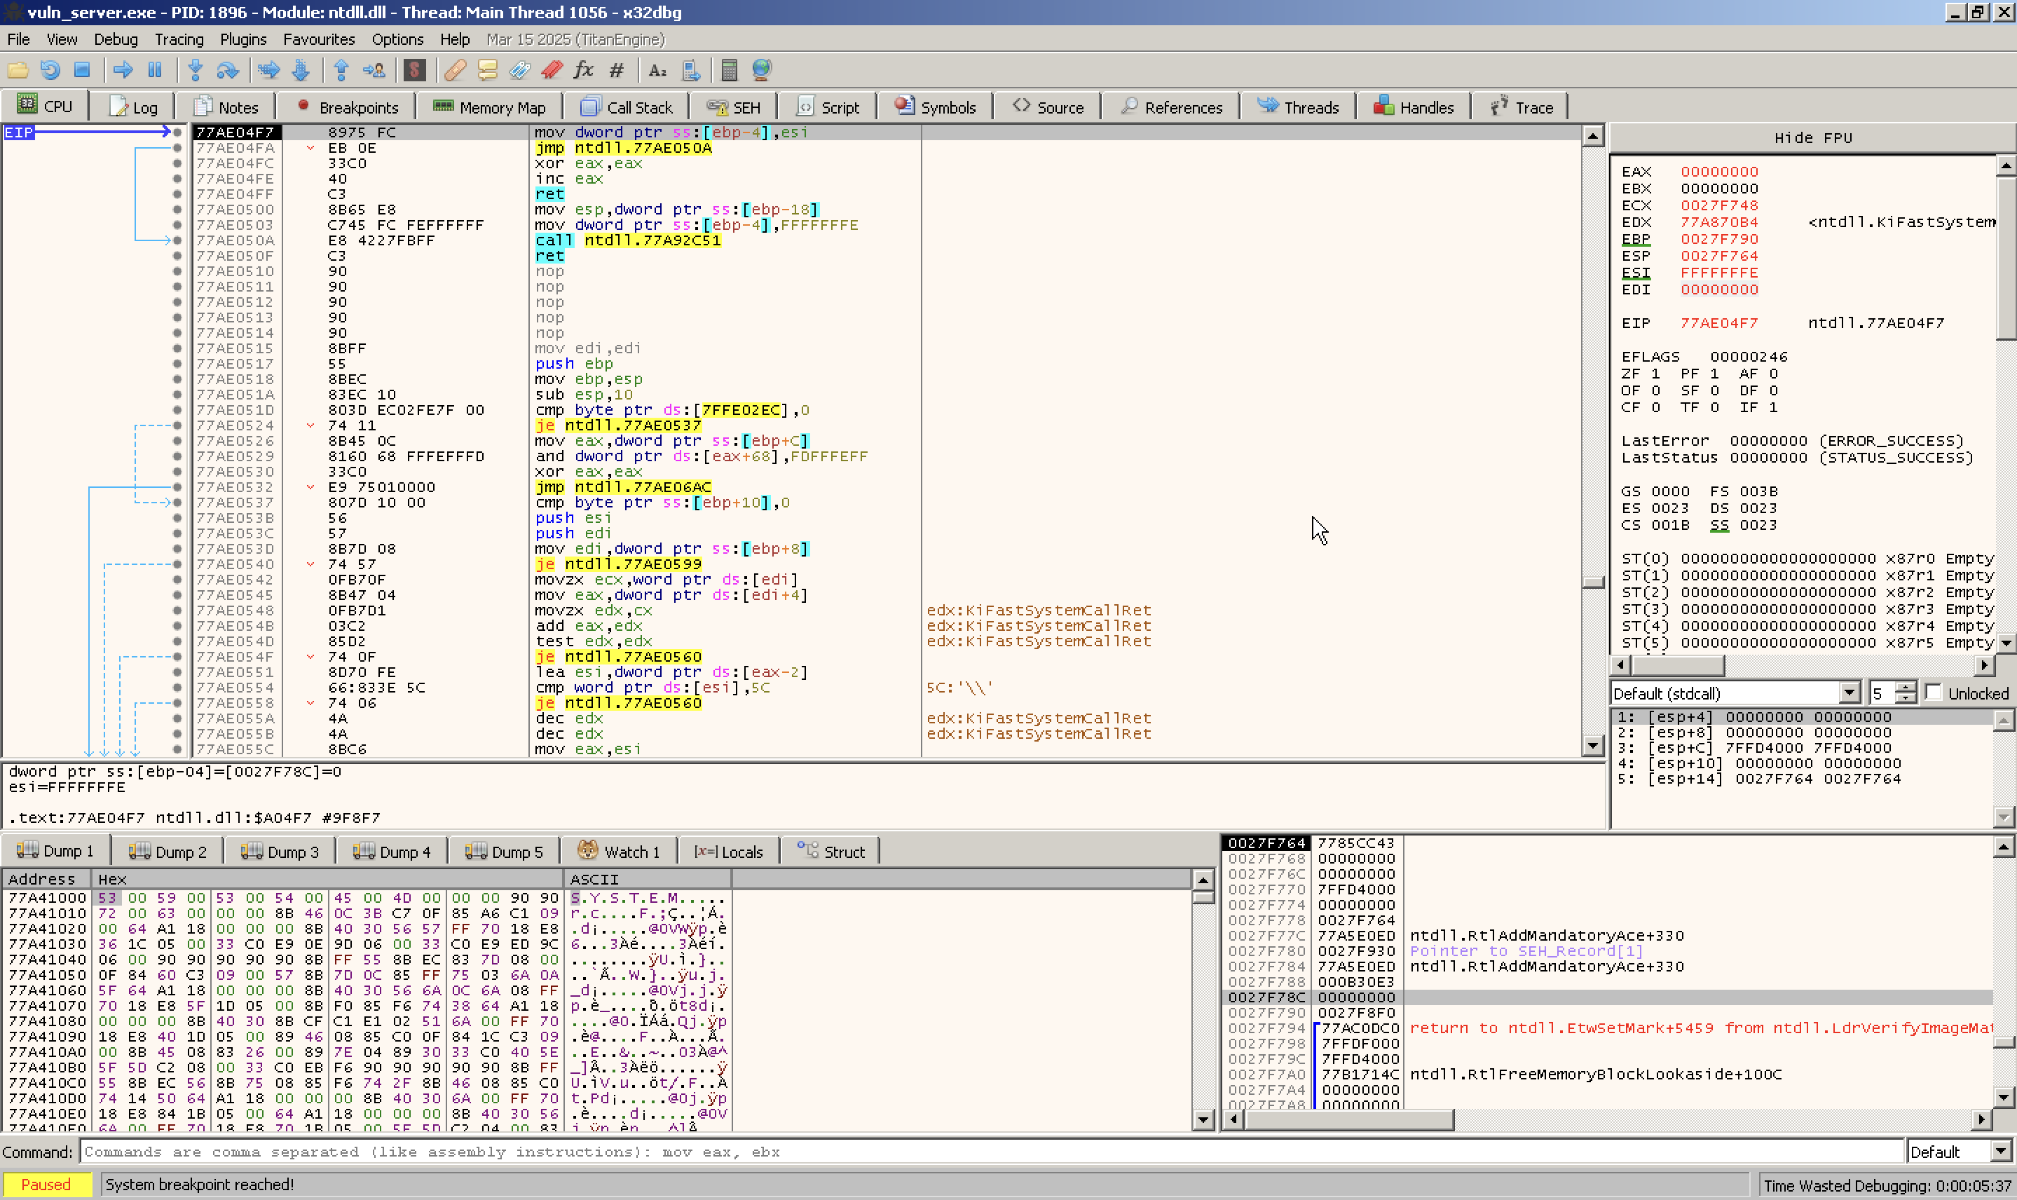This screenshot has width=2017, height=1200.
Task: Restart the debuggee with the restart icon
Action: click(50, 70)
